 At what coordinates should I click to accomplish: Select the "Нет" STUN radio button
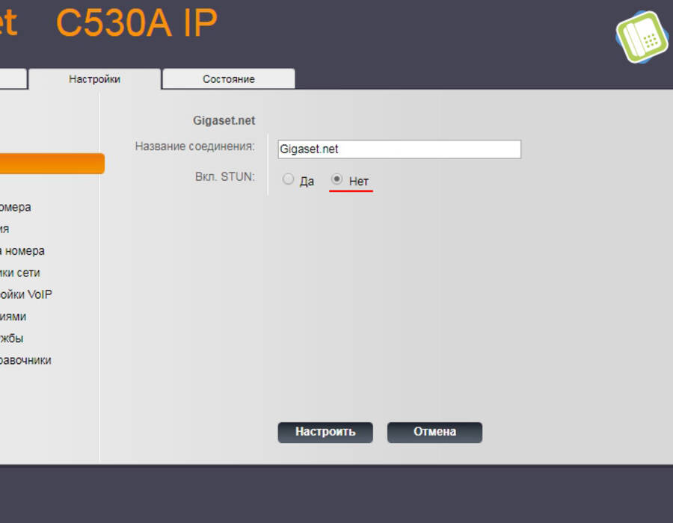pos(337,179)
